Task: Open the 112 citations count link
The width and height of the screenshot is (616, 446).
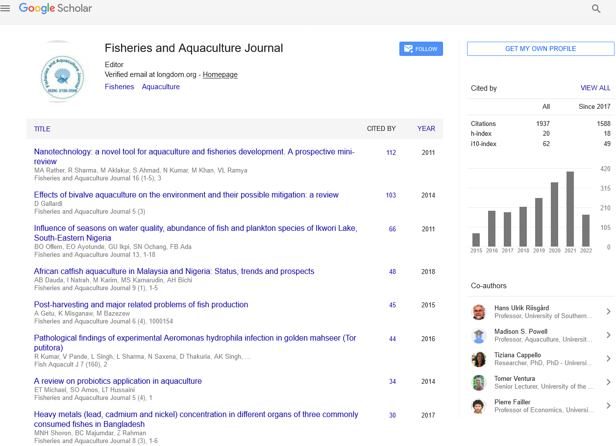Action: 391,153
